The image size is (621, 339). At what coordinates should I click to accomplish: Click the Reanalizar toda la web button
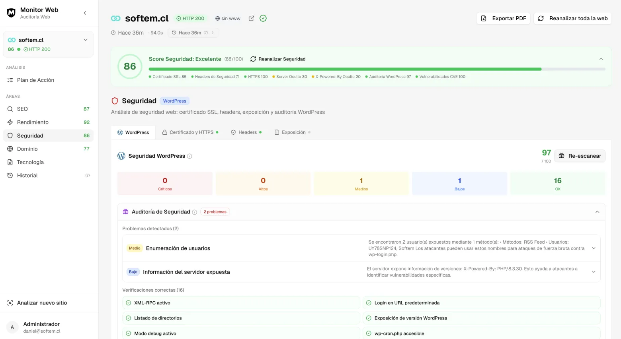[x=572, y=18]
